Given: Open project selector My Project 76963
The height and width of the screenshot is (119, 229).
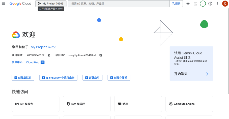Looking at the screenshot, I should point(51,4).
